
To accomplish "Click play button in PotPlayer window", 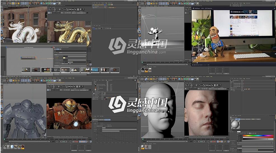I will (x=193, y=65).
